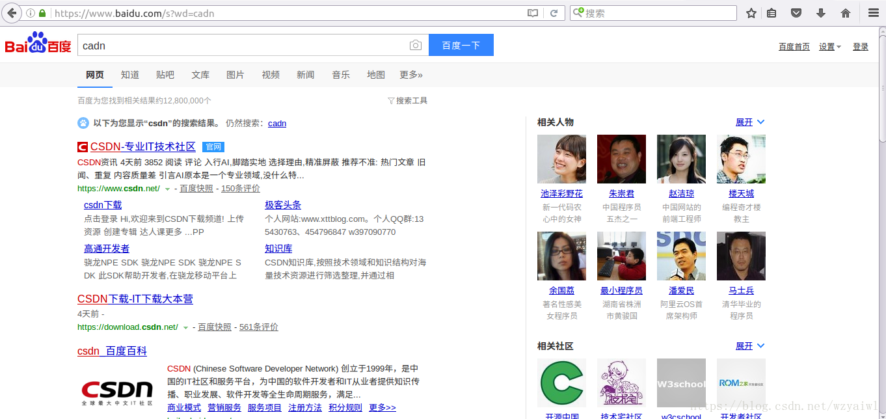
Task: Open 百度快照 for www.csdn.net result
Action: point(196,189)
